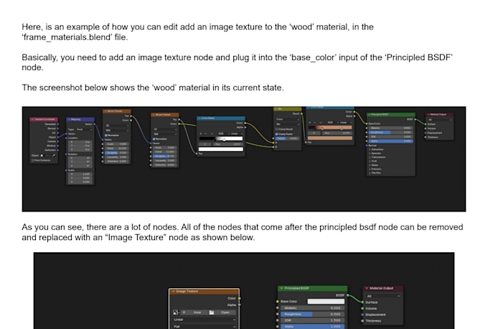Remove a stop on the orange Color Ramp
488x329 pixels.
(x=314, y=123)
